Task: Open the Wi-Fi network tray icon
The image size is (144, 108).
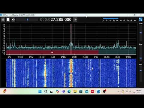Action: point(127,91)
